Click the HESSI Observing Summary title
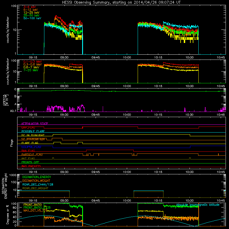 click(121, 3)
